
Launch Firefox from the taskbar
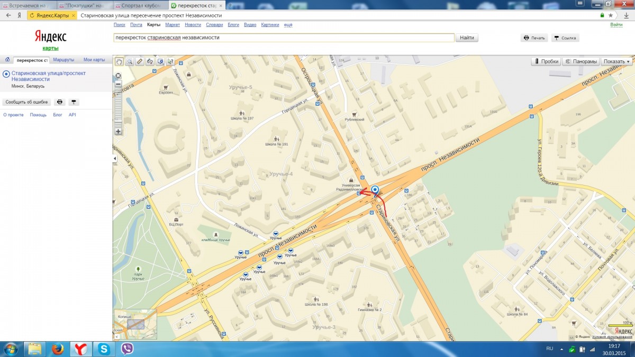(x=58, y=349)
